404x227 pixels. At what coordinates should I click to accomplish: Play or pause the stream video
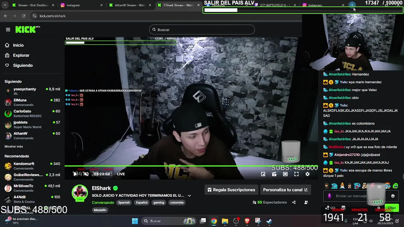click(x=75, y=174)
